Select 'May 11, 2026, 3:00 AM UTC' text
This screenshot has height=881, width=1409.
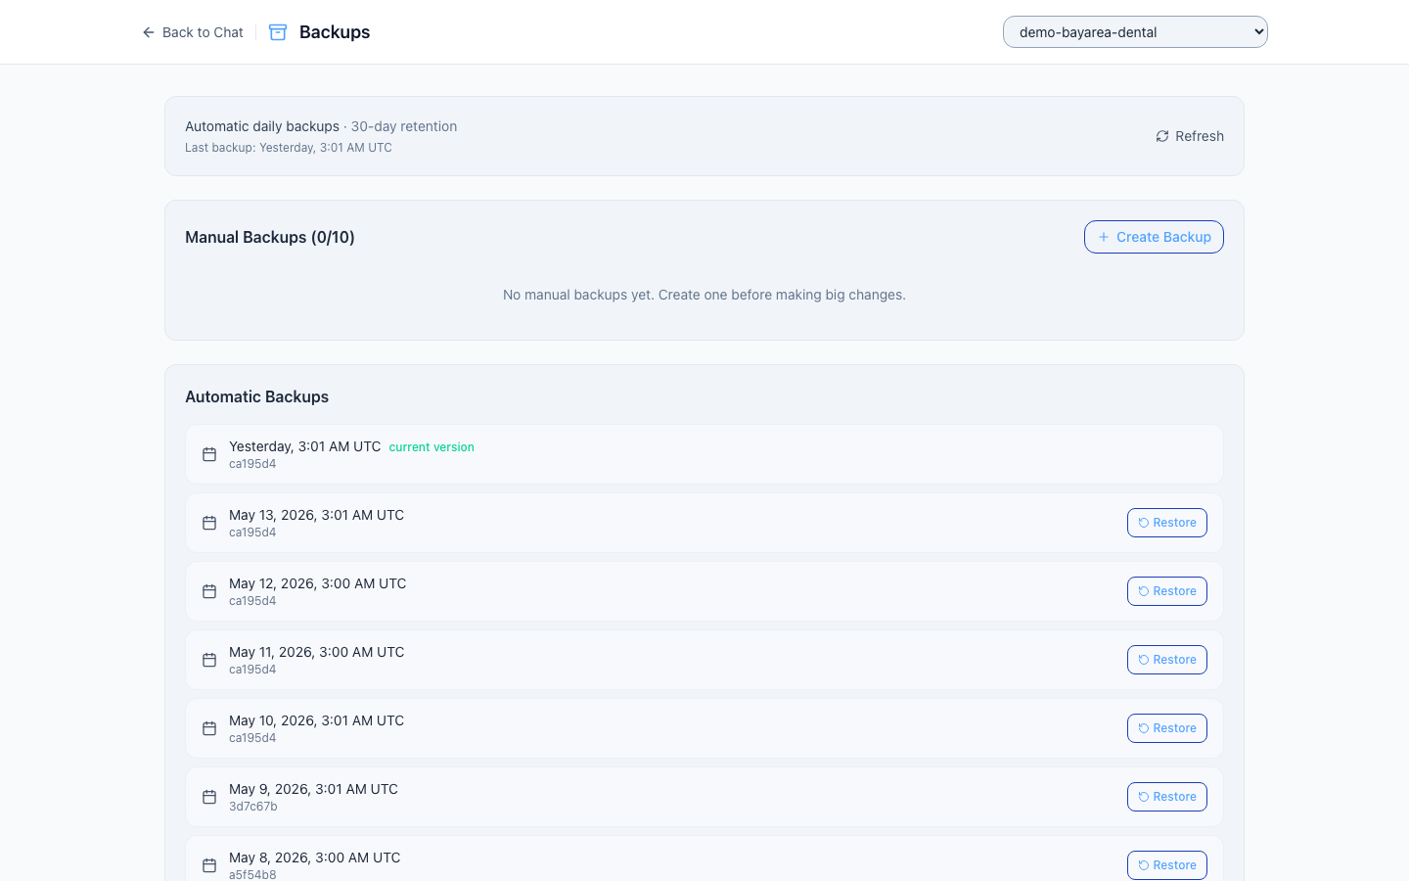coord(316,652)
